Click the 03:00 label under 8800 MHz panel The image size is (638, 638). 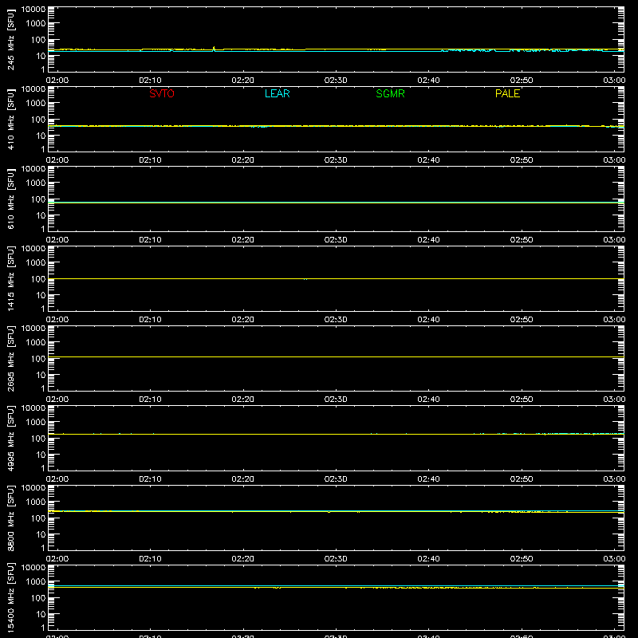click(x=614, y=559)
